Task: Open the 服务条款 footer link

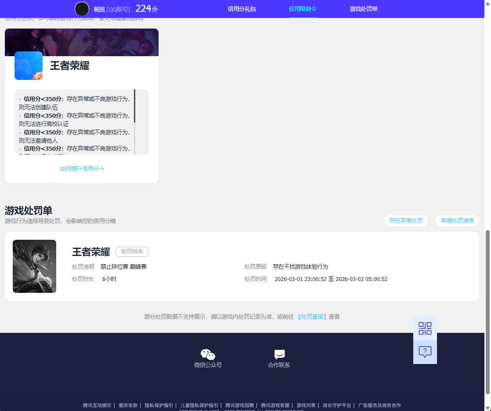Action: (128, 405)
